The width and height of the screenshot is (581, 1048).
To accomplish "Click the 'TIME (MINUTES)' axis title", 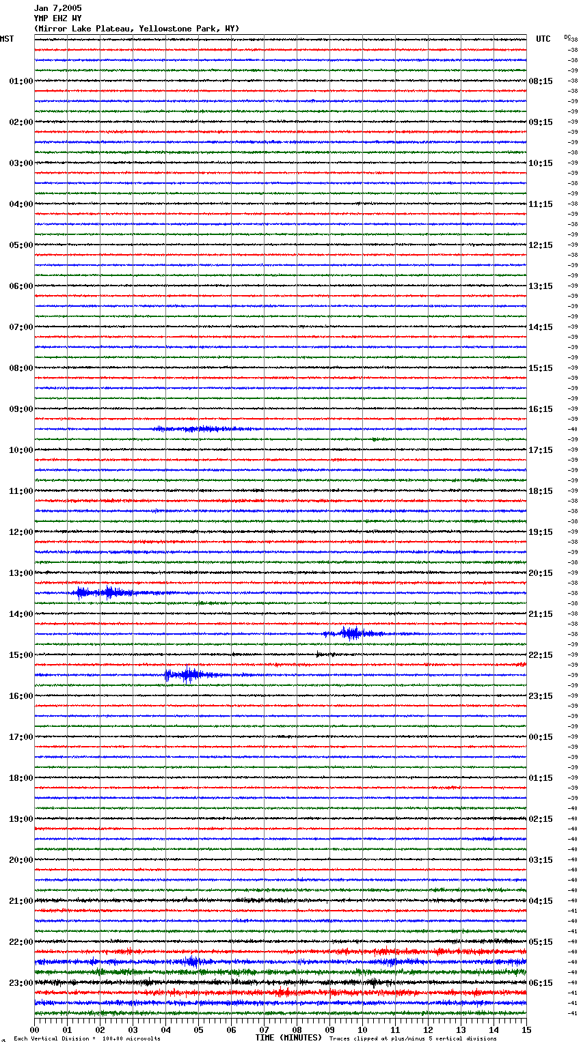I will (x=288, y=1038).
